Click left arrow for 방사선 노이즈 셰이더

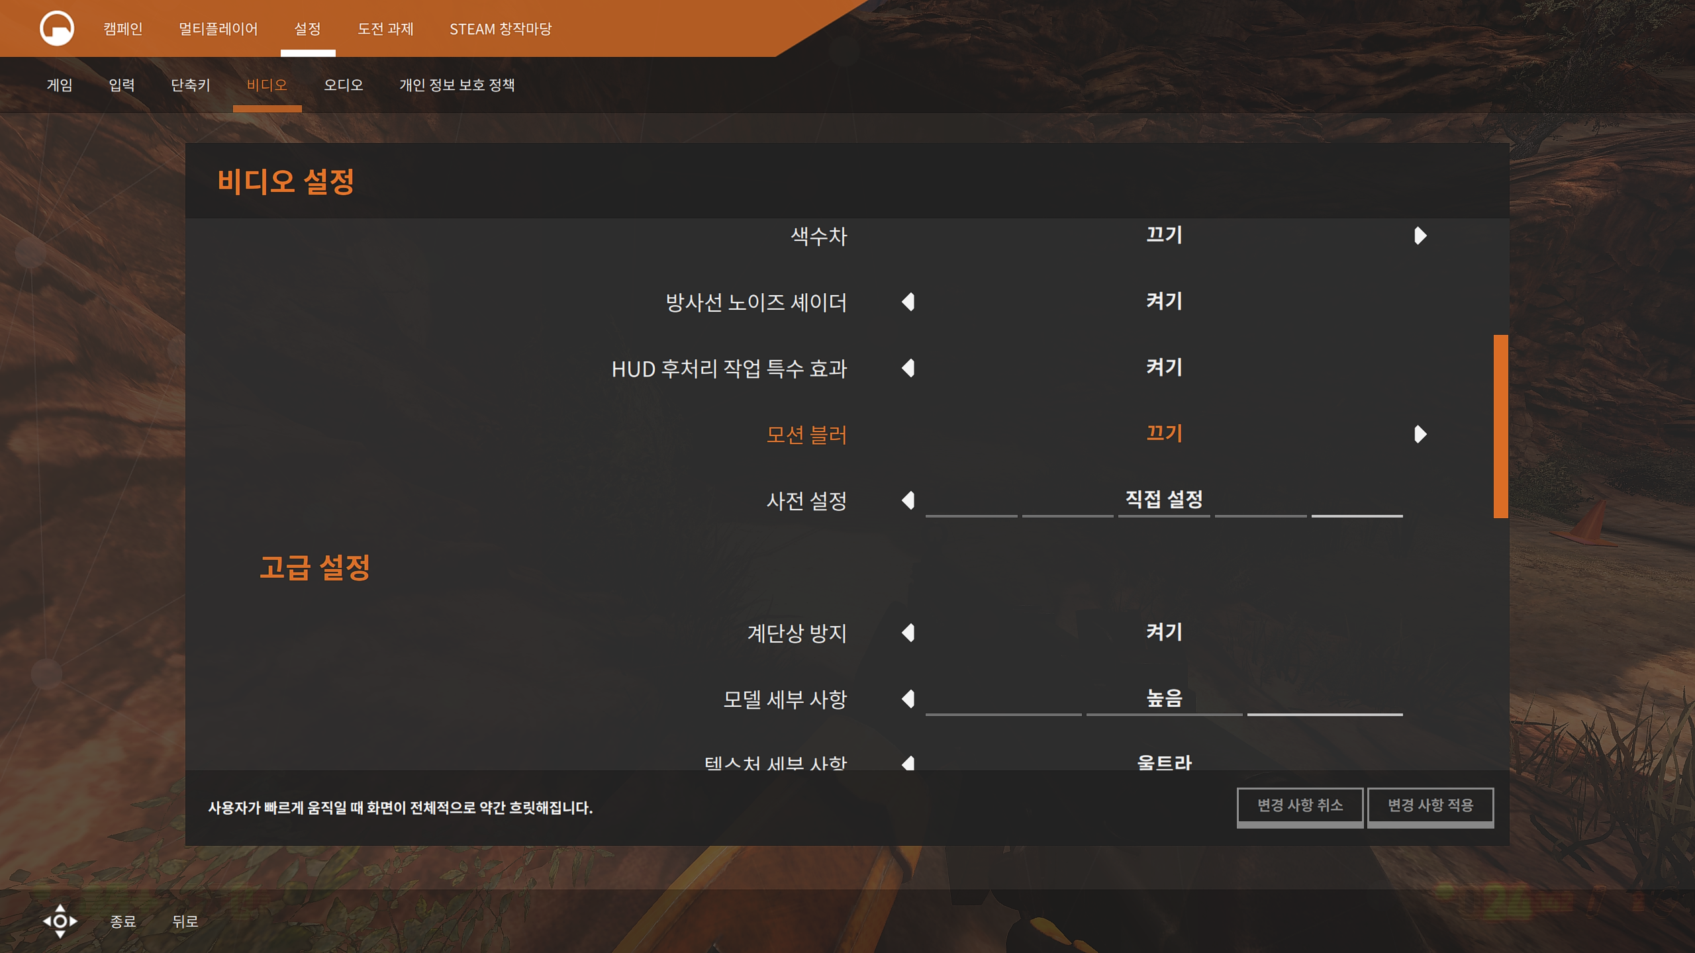coord(908,302)
